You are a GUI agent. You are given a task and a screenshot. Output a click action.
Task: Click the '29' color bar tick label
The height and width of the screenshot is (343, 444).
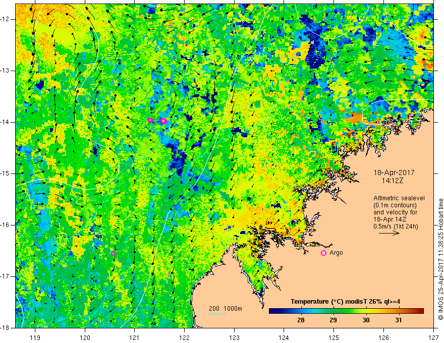coord(334,320)
